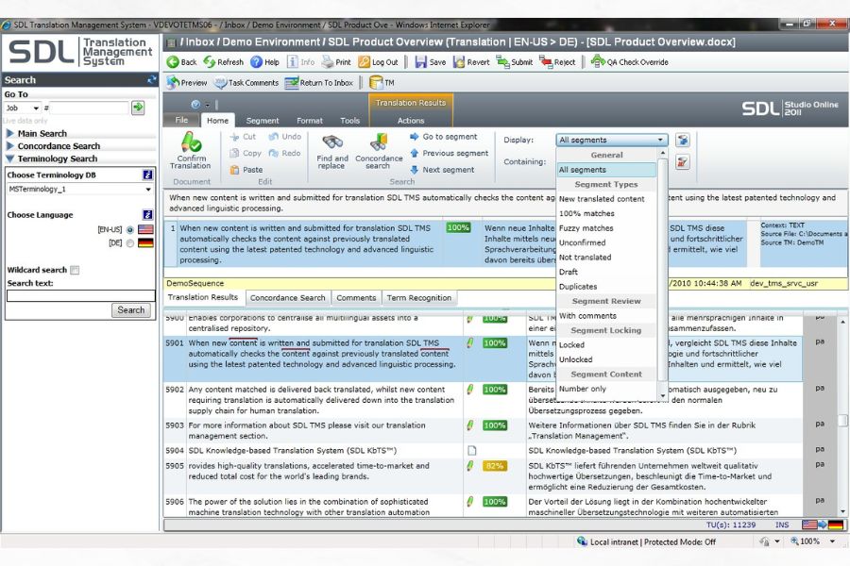Click the Search button in Terminology Search
Image resolution: width=850 pixels, height=566 pixels.
[130, 310]
